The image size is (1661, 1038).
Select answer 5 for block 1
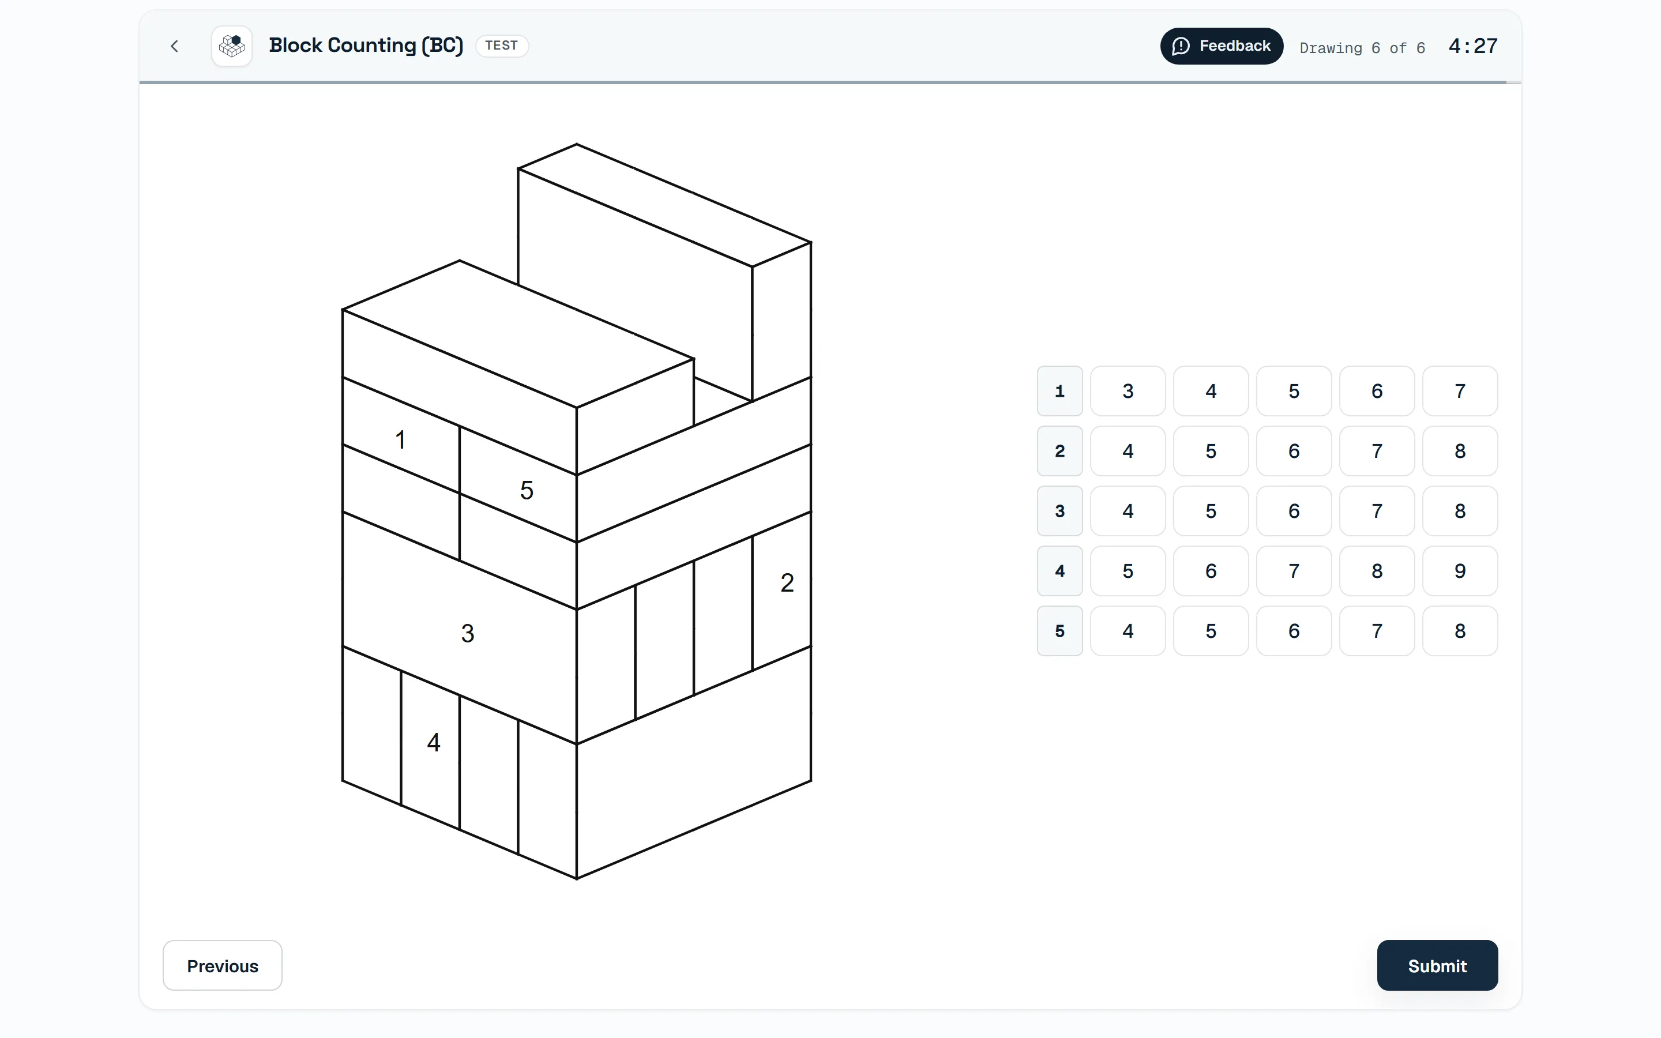point(1294,390)
